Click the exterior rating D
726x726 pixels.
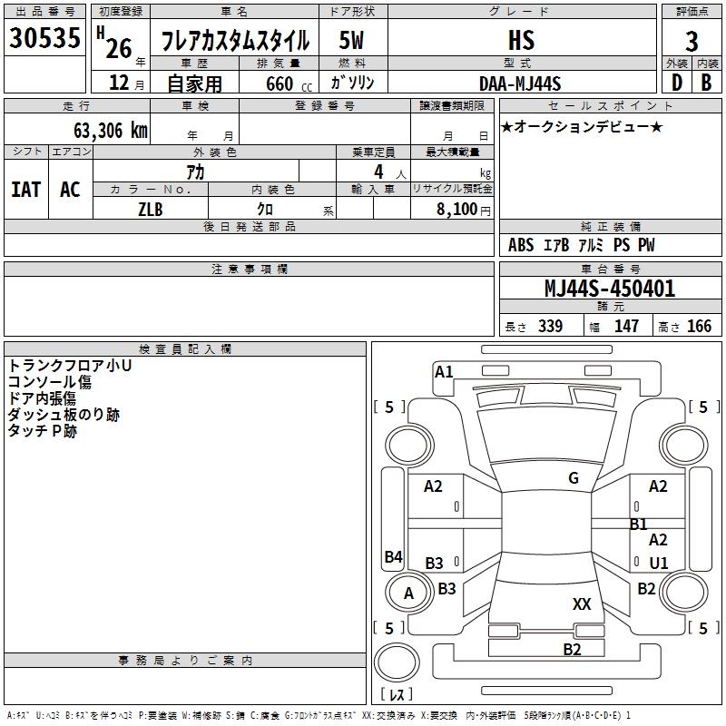click(677, 83)
